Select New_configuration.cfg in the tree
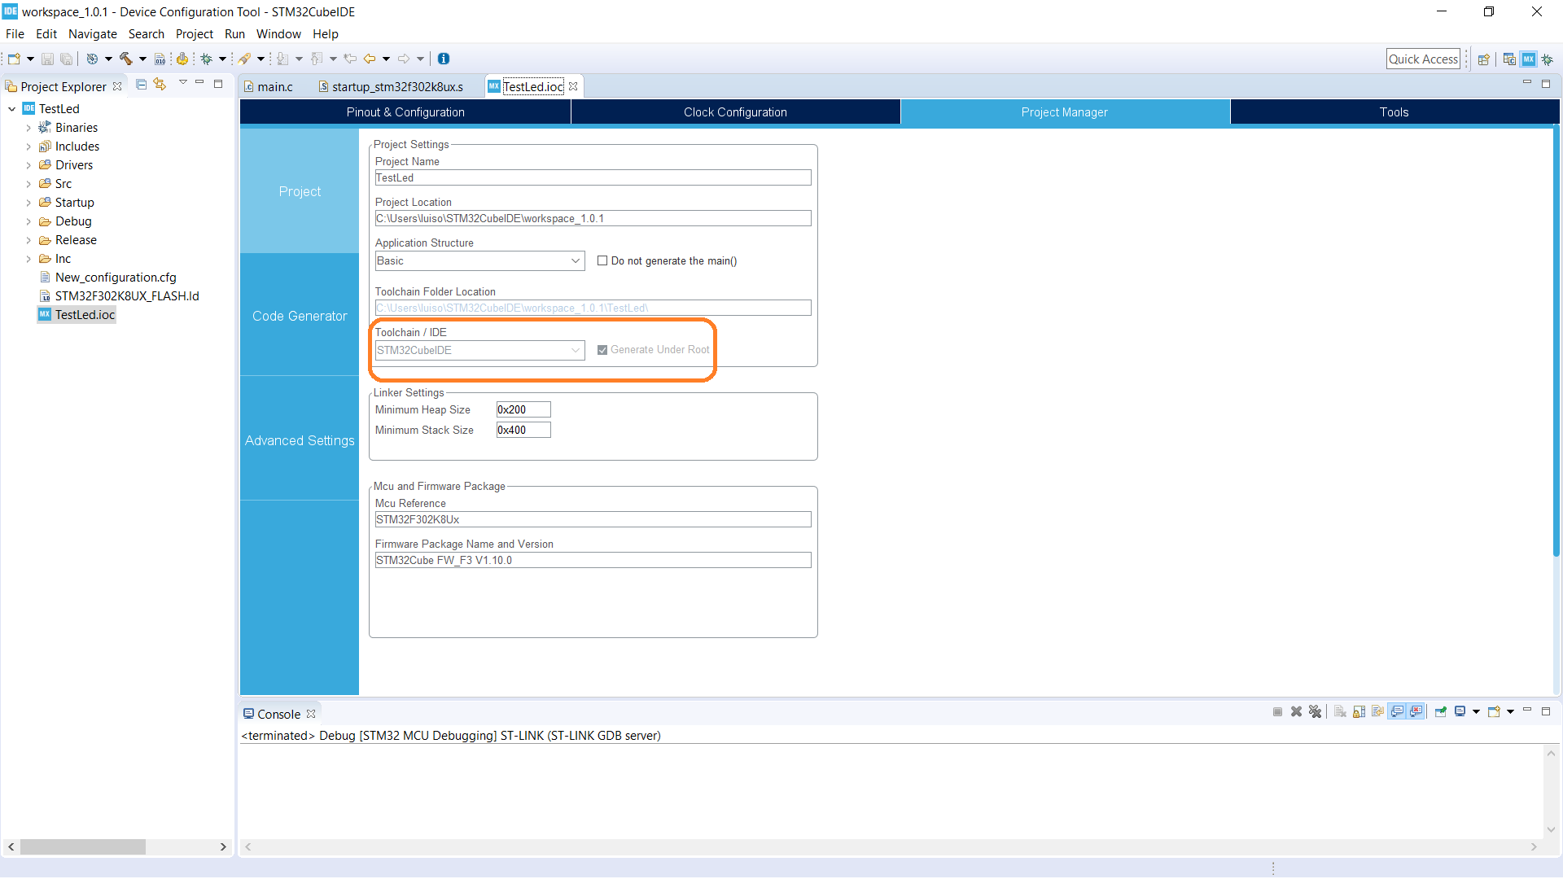 tap(116, 278)
